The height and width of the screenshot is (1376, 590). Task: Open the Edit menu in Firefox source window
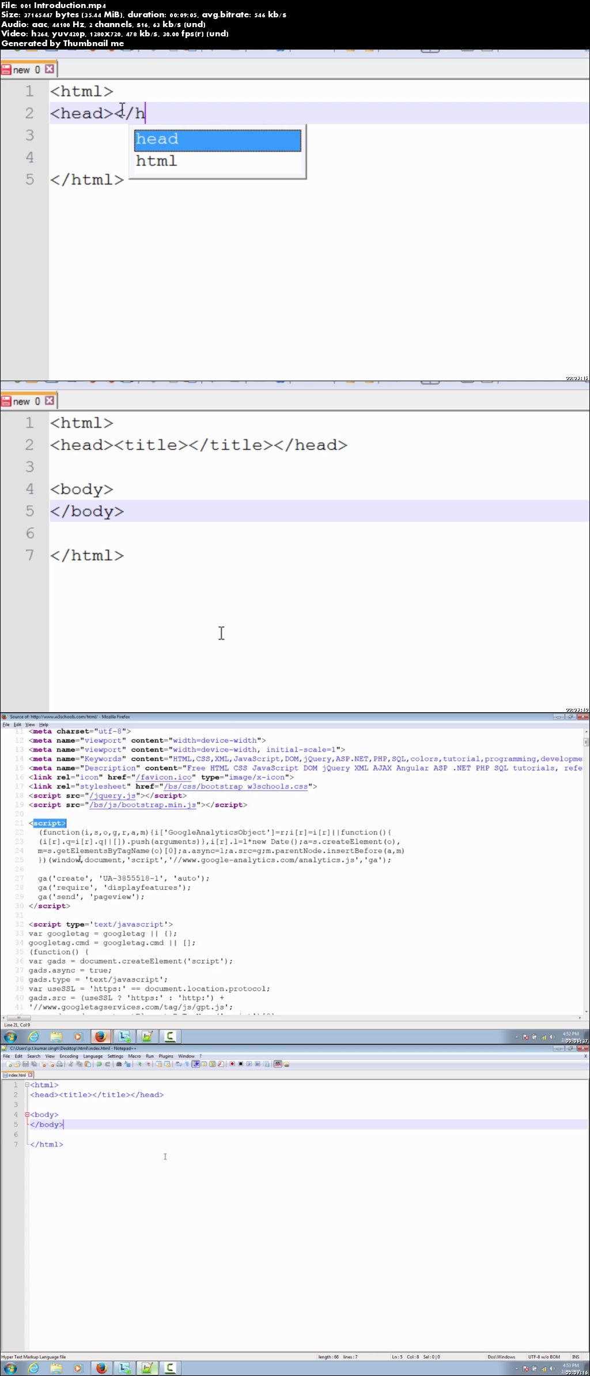click(17, 724)
